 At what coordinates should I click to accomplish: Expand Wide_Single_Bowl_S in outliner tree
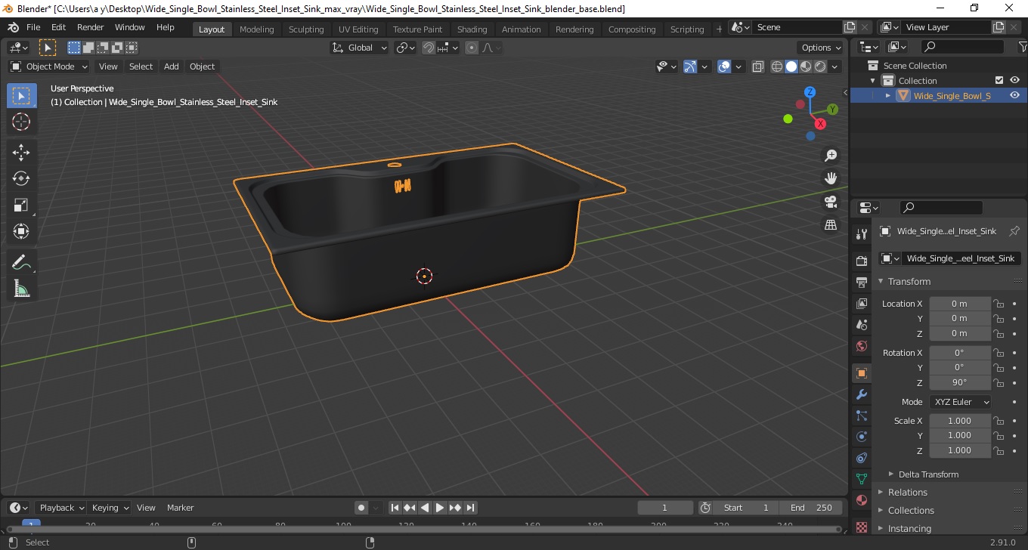pos(888,96)
